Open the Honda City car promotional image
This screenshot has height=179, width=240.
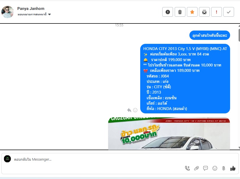tap(169, 133)
